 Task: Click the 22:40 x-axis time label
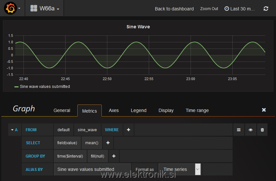point(23,79)
